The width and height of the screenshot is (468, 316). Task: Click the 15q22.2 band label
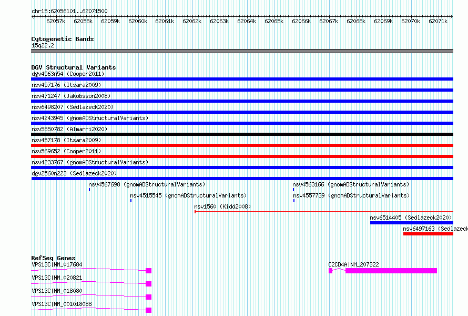click(x=43, y=45)
